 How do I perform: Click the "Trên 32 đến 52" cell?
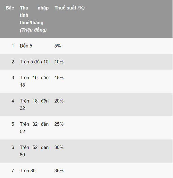tap(34, 128)
